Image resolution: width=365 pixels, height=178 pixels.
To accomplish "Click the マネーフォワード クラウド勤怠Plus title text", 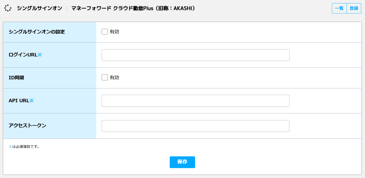I will coord(133,8).
